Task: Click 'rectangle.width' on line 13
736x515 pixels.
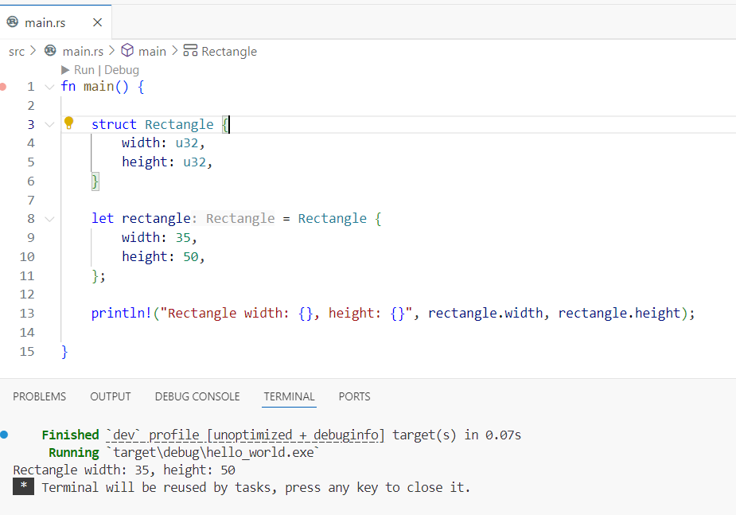Action: (485, 313)
